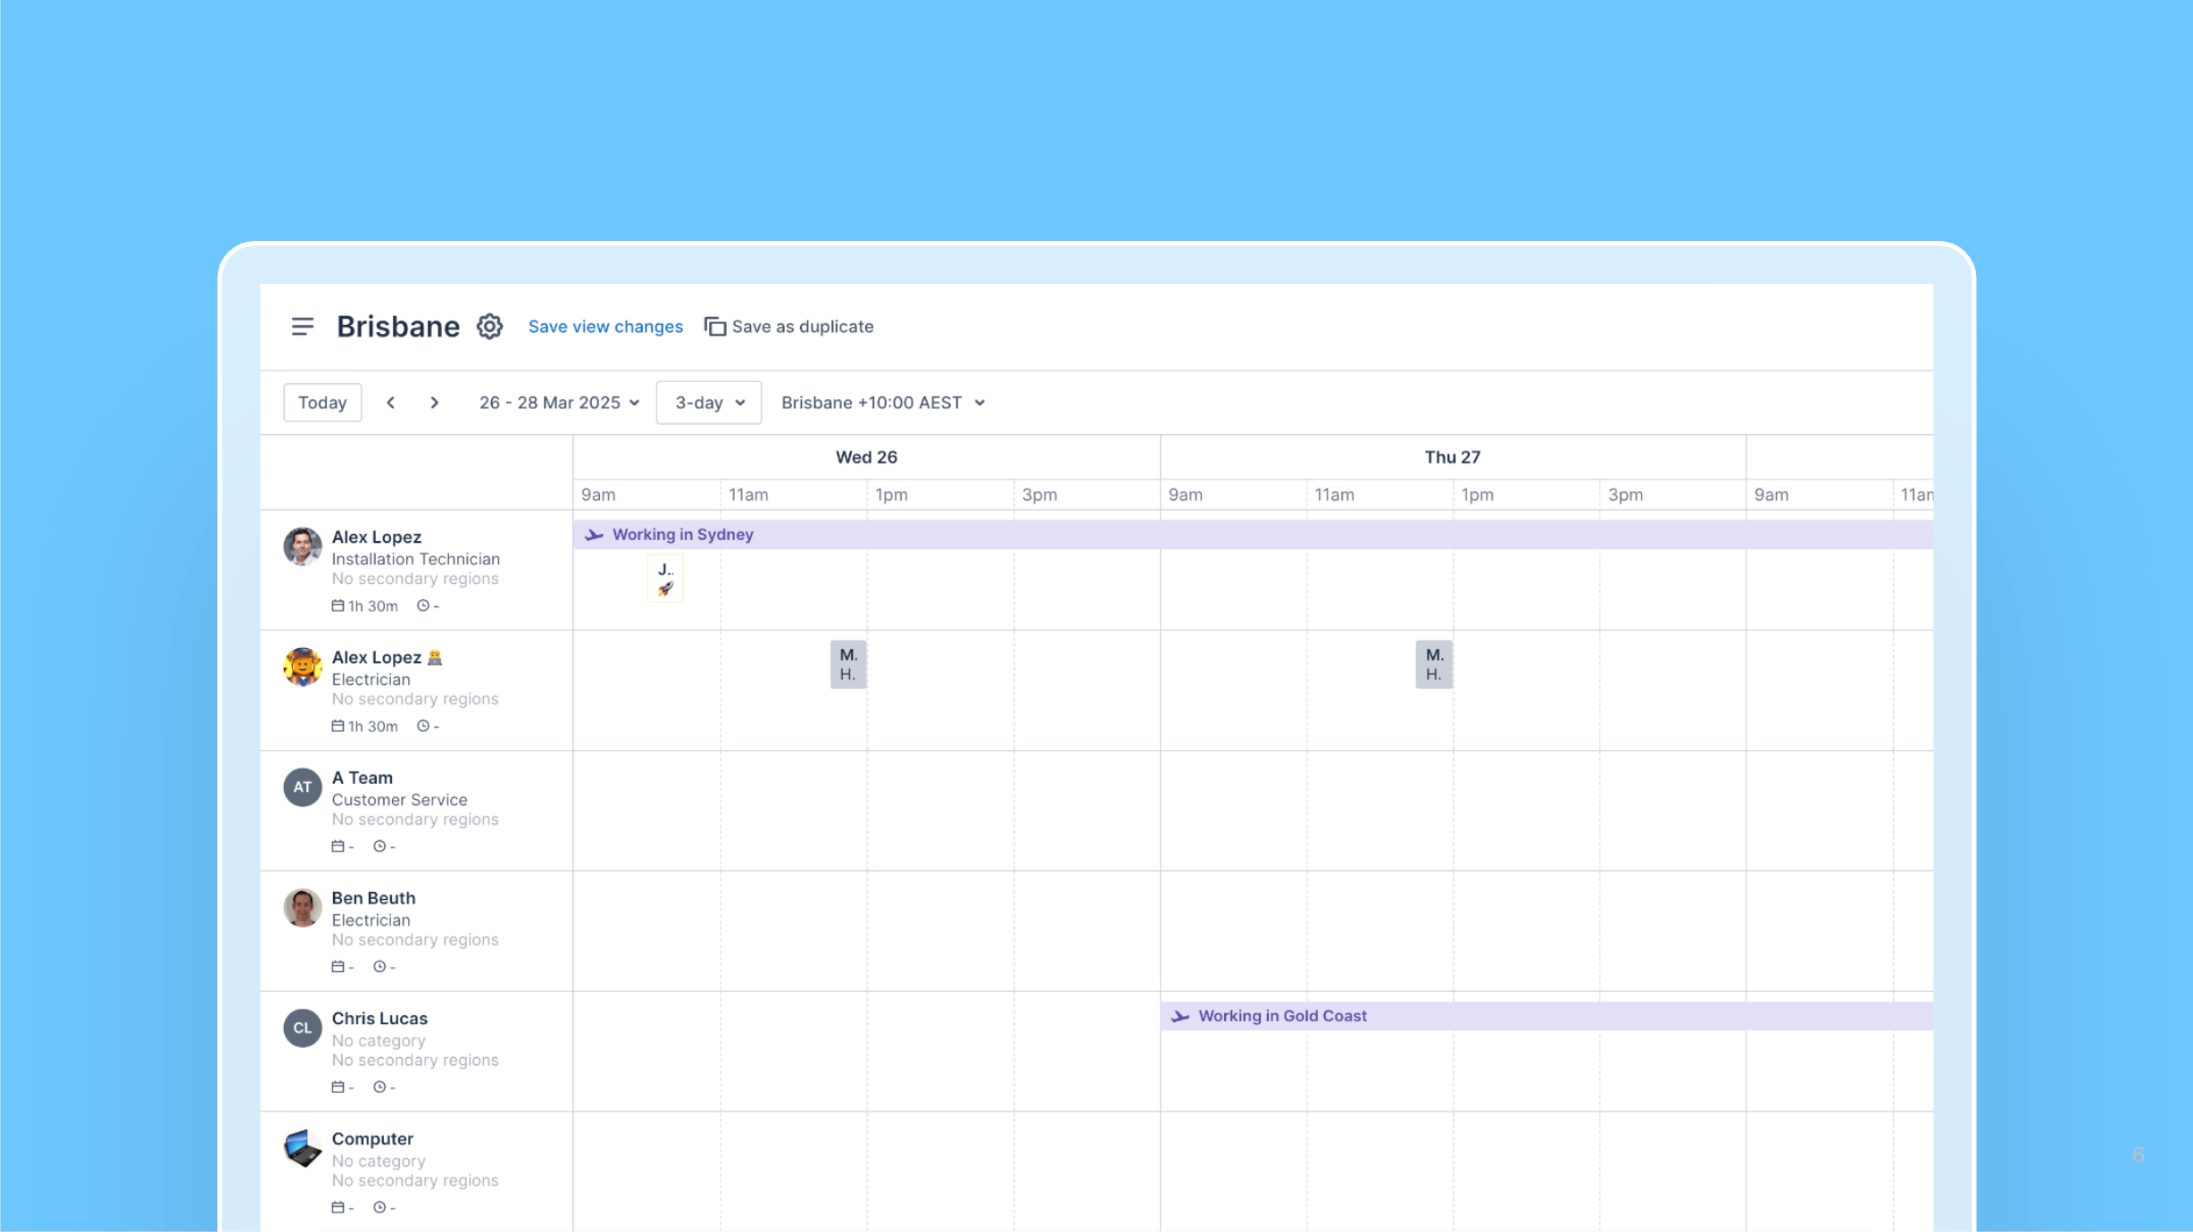
Task: Open the Ben Beuth resource name
Action: 373,899
